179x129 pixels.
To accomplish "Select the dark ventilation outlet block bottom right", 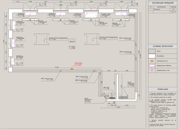I will pyautogui.click(x=123, y=97).
